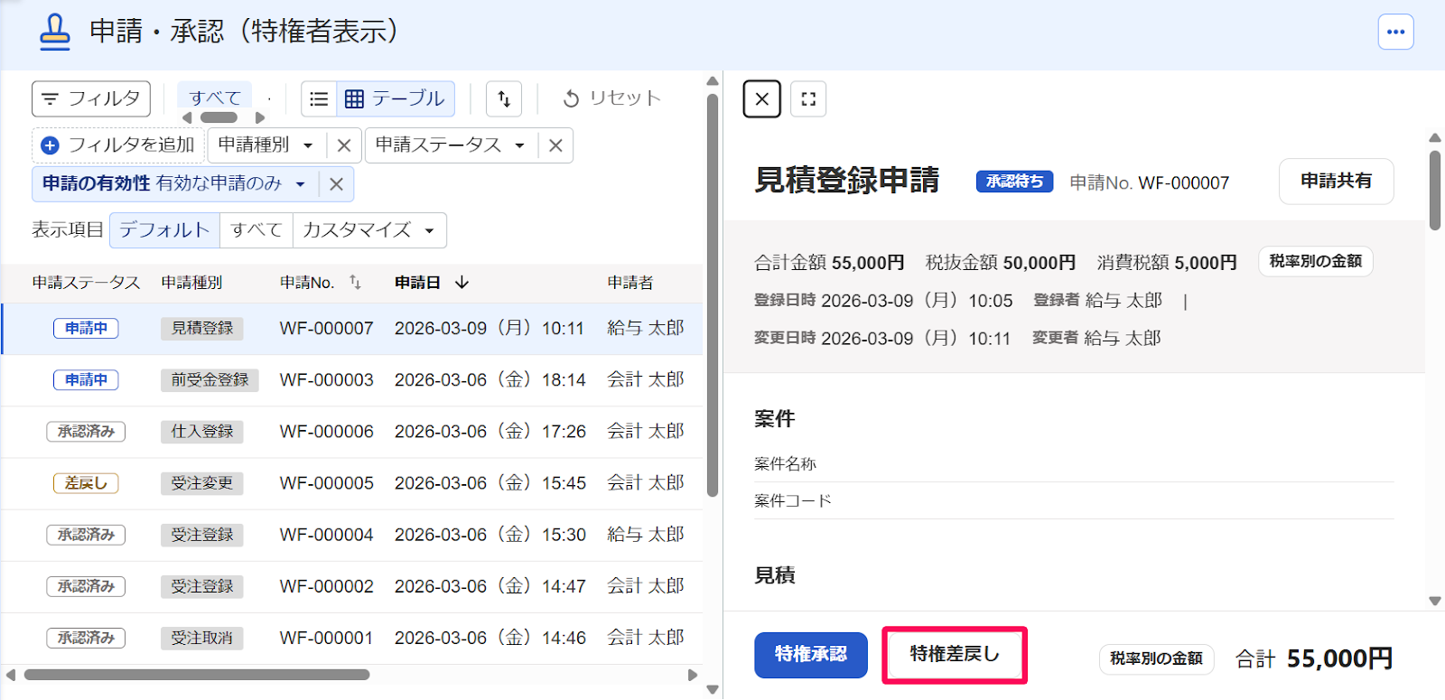Screen dimensions: 1445x700
Task: Click the list horizontal scrollbar thumb
Action: click(x=197, y=675)
